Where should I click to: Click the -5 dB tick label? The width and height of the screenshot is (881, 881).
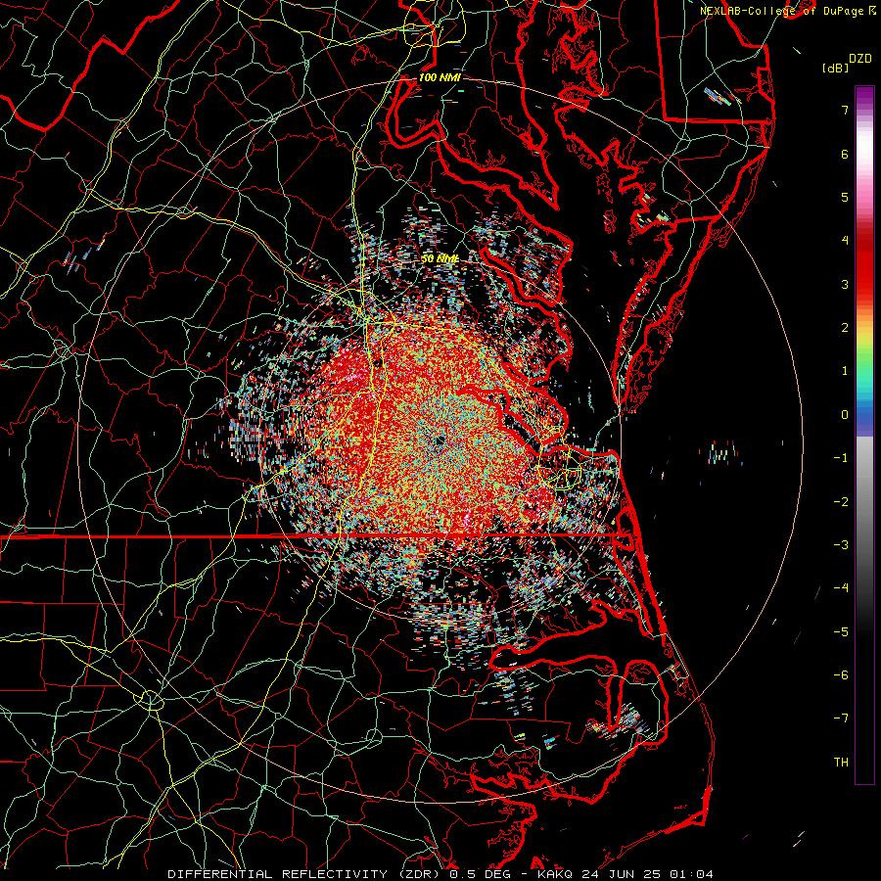pyautogui.click(x=841, y=632)
